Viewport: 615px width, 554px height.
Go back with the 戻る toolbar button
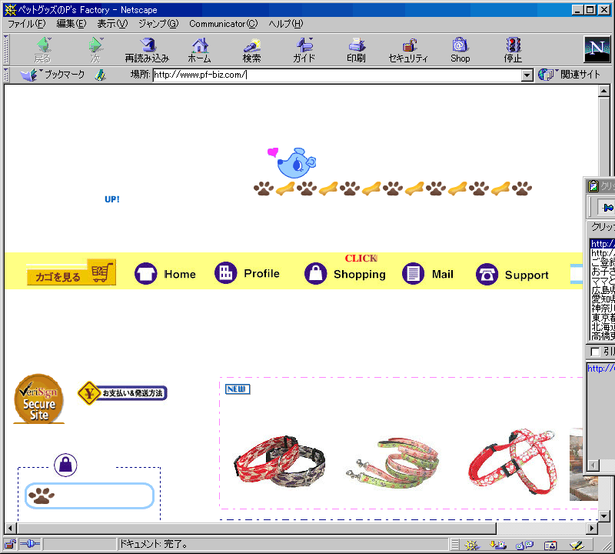43,50
